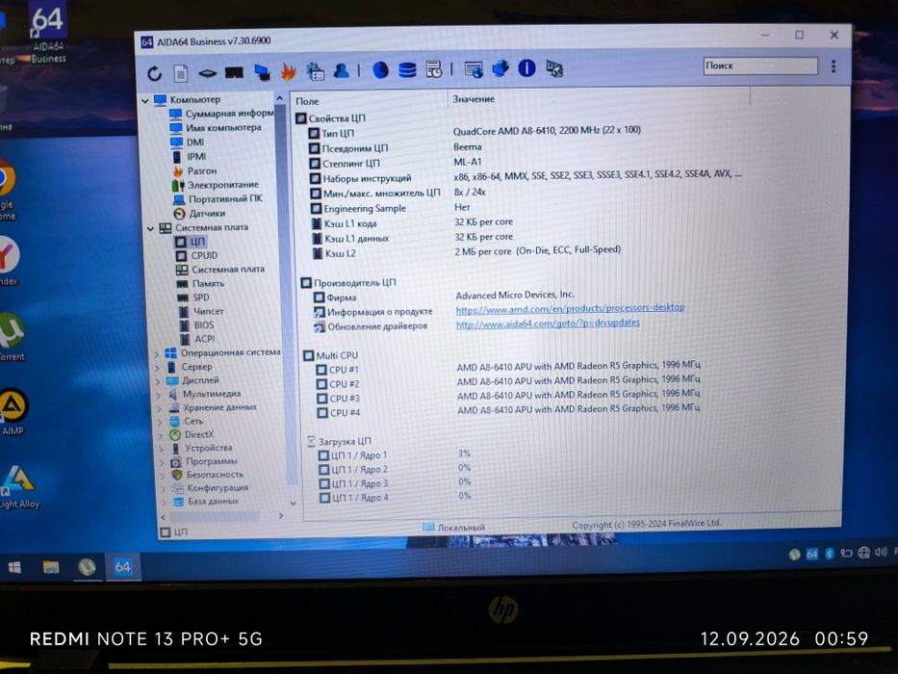Collapse the Компьютер tree node
Viewport: 898px width, 674px height.
(145, 101)
